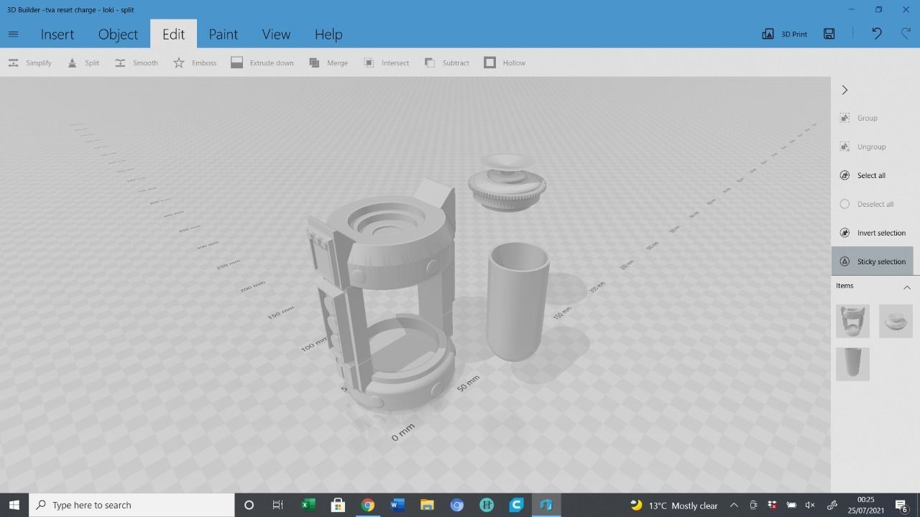Screen dimensions: 920x517
Task: Open File Explorer from the taskbar
Action: click(x=427, y=505)
